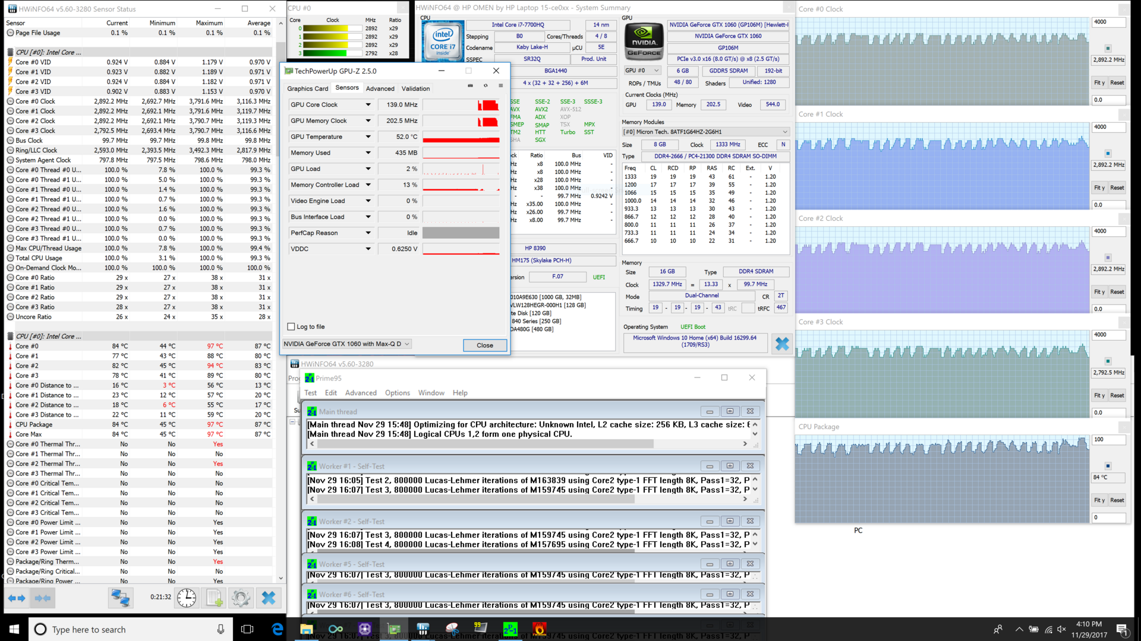Click the Close button in GPU-Z
This screenshot has height=641, width=1141.
484,345
